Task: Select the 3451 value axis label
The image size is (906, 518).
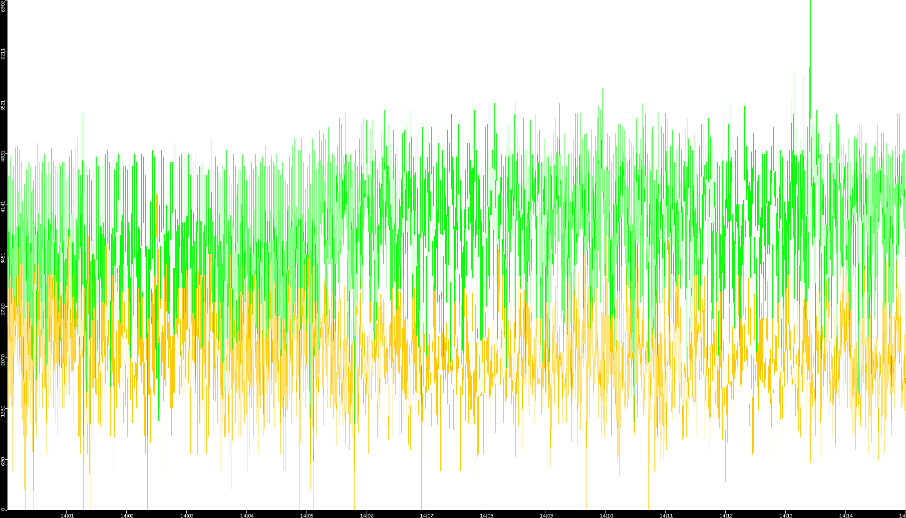Action: pos(3,258)
